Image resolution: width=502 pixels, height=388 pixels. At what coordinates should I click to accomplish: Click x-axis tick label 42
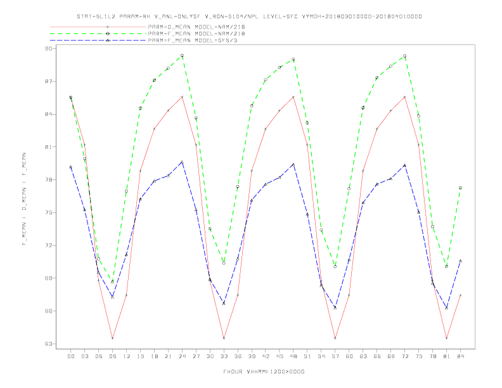(x=266, y=356)
